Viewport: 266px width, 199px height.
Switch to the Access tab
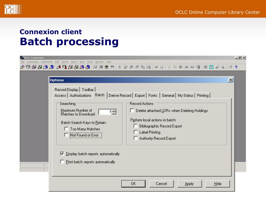pos(60,95)
